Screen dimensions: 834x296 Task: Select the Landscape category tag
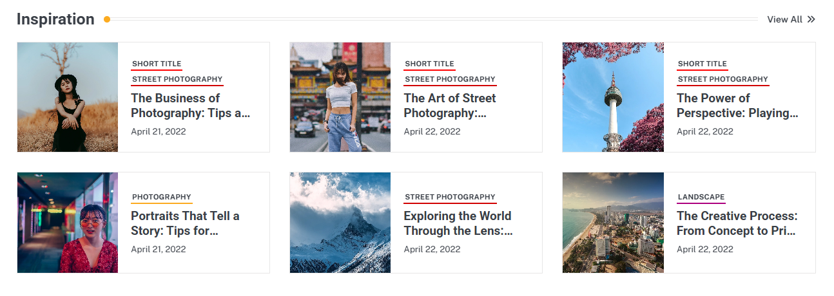[x=701, y=197]
